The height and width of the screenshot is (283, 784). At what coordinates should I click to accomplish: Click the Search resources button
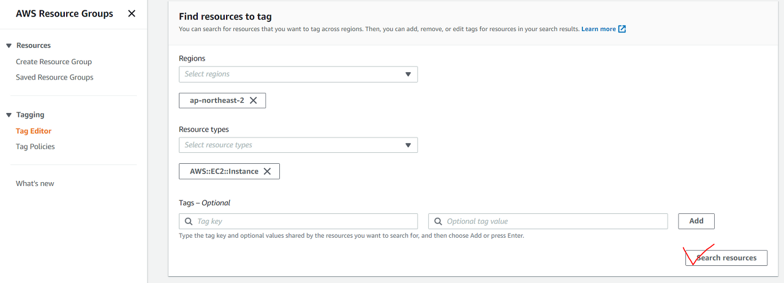pos(726,258)
